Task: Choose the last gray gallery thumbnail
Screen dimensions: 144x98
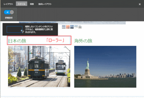Action: click(x=80, y=27)
